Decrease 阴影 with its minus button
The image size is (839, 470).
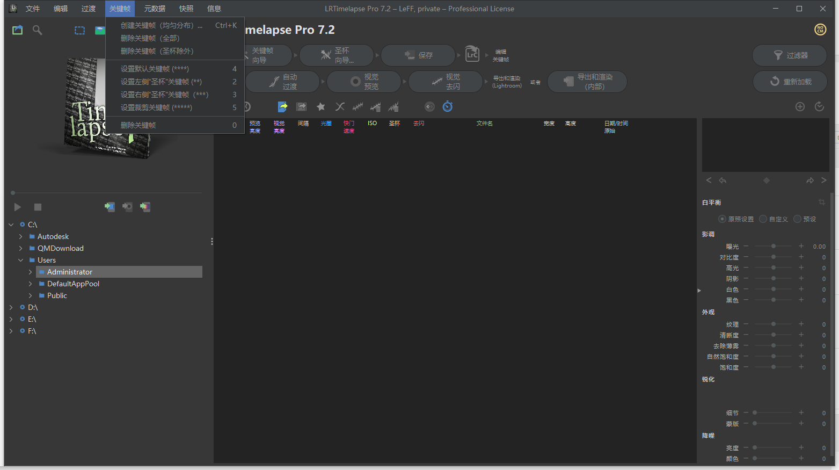[746, 278]
